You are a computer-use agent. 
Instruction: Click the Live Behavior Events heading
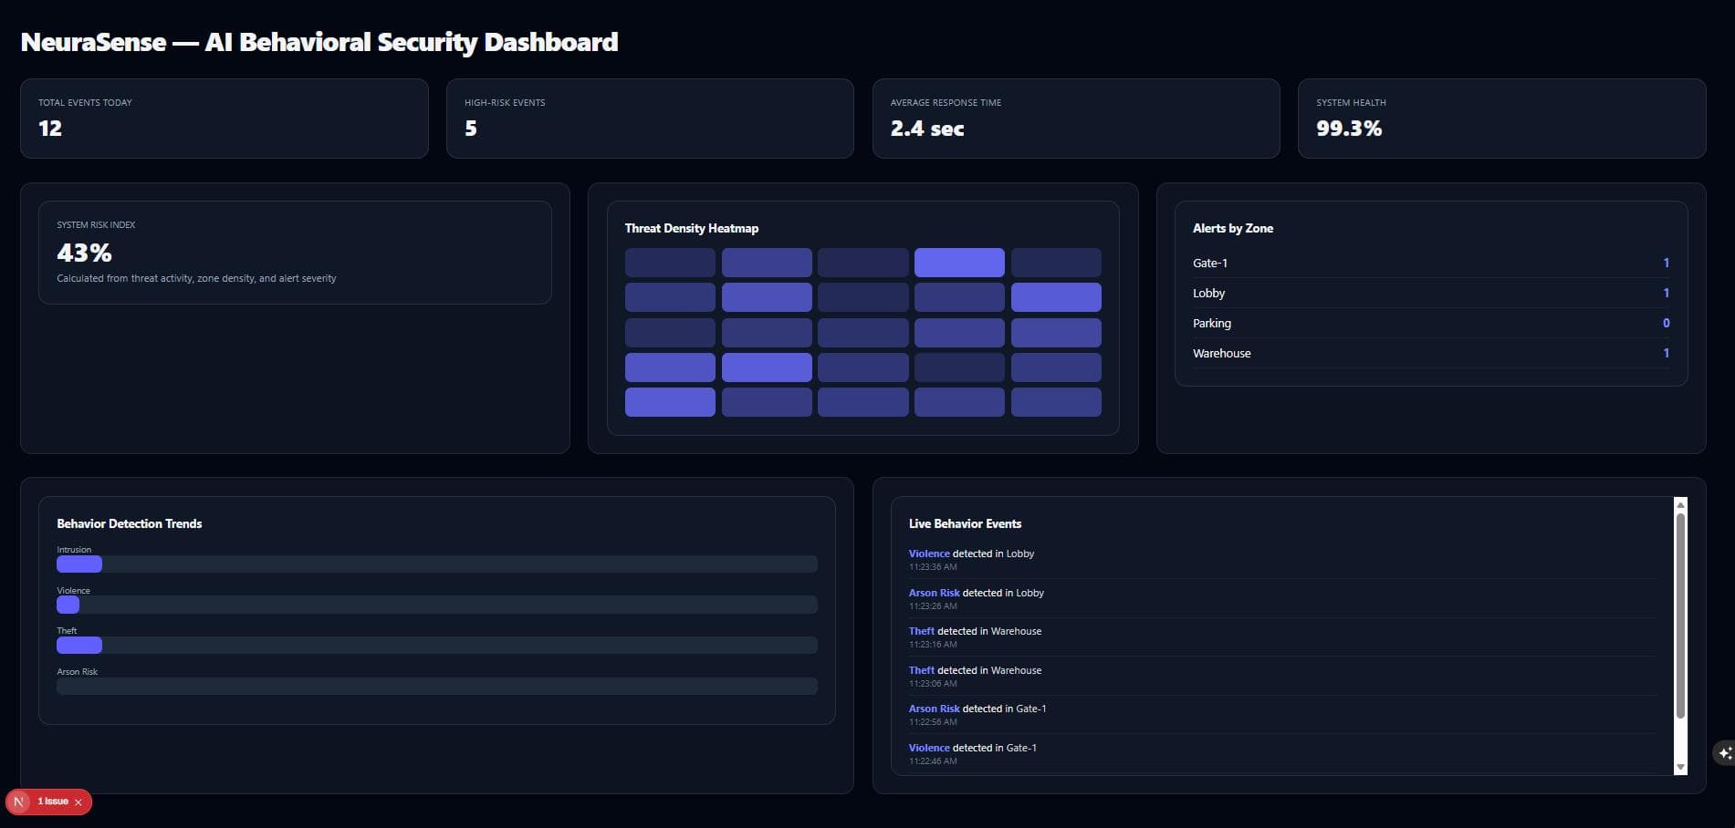click(x=965, y=523)
